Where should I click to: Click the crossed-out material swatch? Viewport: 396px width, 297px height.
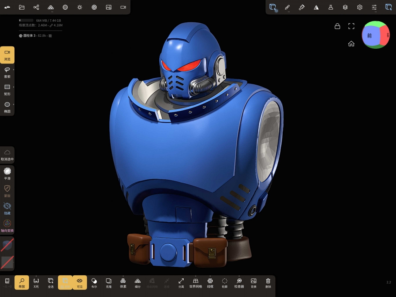[7, 245]
